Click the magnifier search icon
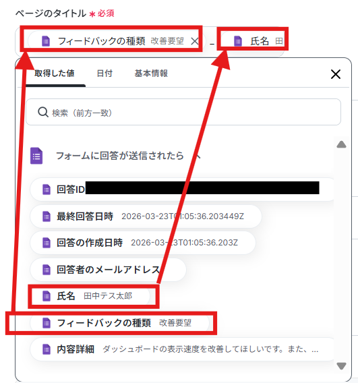Screen dimensions: 358x383 (x=43, y=113)
